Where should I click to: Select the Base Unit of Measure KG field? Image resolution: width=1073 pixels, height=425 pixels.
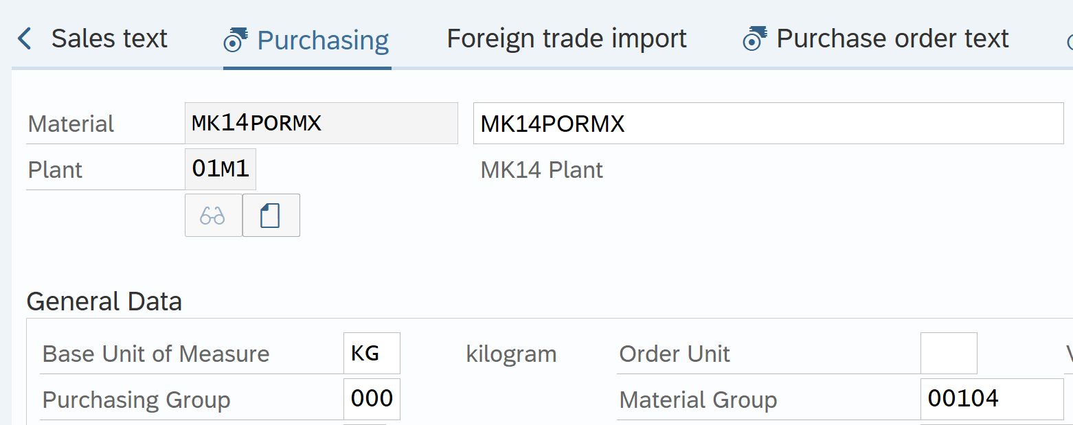tap(372, 354)
